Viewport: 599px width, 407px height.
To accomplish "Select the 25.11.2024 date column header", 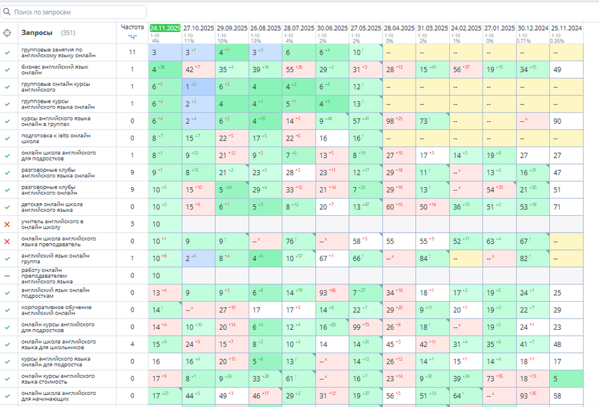I will [566, 28].
